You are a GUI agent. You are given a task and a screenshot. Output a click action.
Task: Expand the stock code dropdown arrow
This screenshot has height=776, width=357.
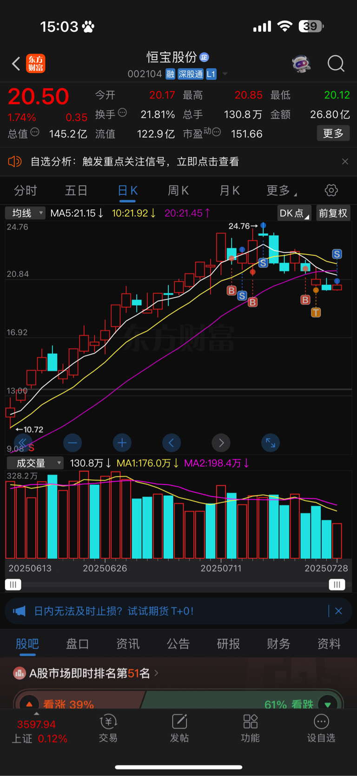coord(225,74)
